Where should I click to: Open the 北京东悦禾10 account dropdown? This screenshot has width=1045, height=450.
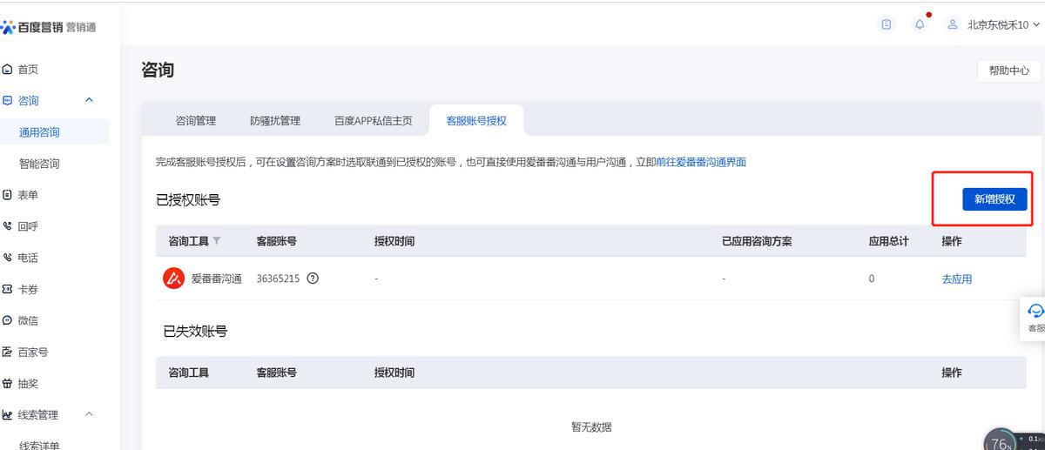click(x=1004, y=25)
